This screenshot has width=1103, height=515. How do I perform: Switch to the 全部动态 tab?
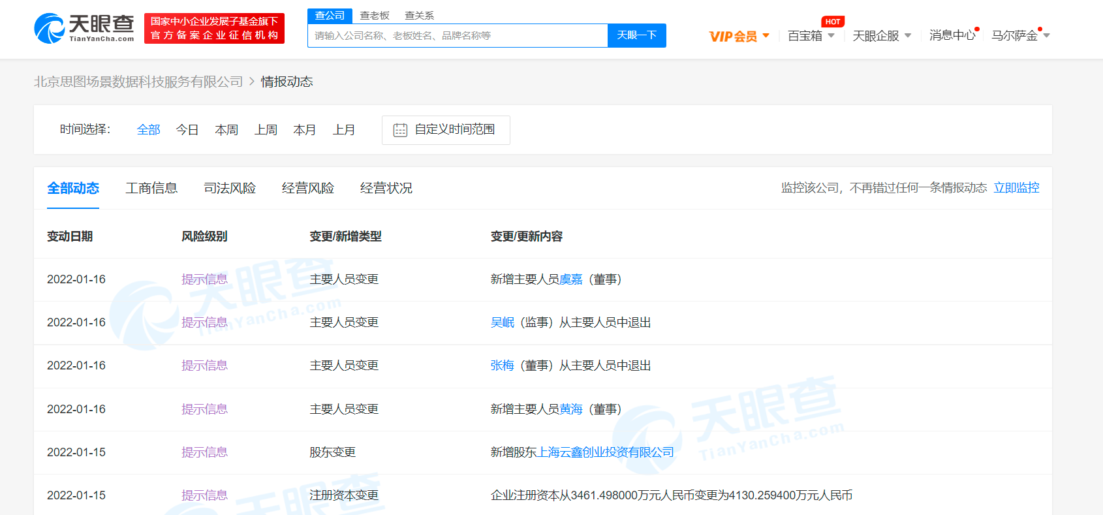tap(73, 188)
